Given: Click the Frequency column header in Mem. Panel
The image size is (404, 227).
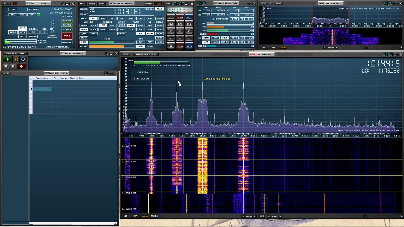Looking at the screenshot, I should [x=42, y=78].
